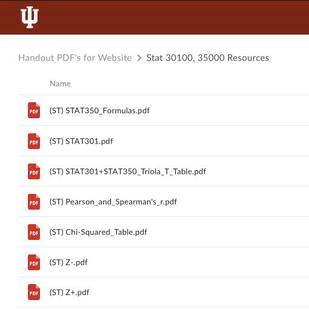Open the PDF icon for STAT301.pdf

(34, 141)
